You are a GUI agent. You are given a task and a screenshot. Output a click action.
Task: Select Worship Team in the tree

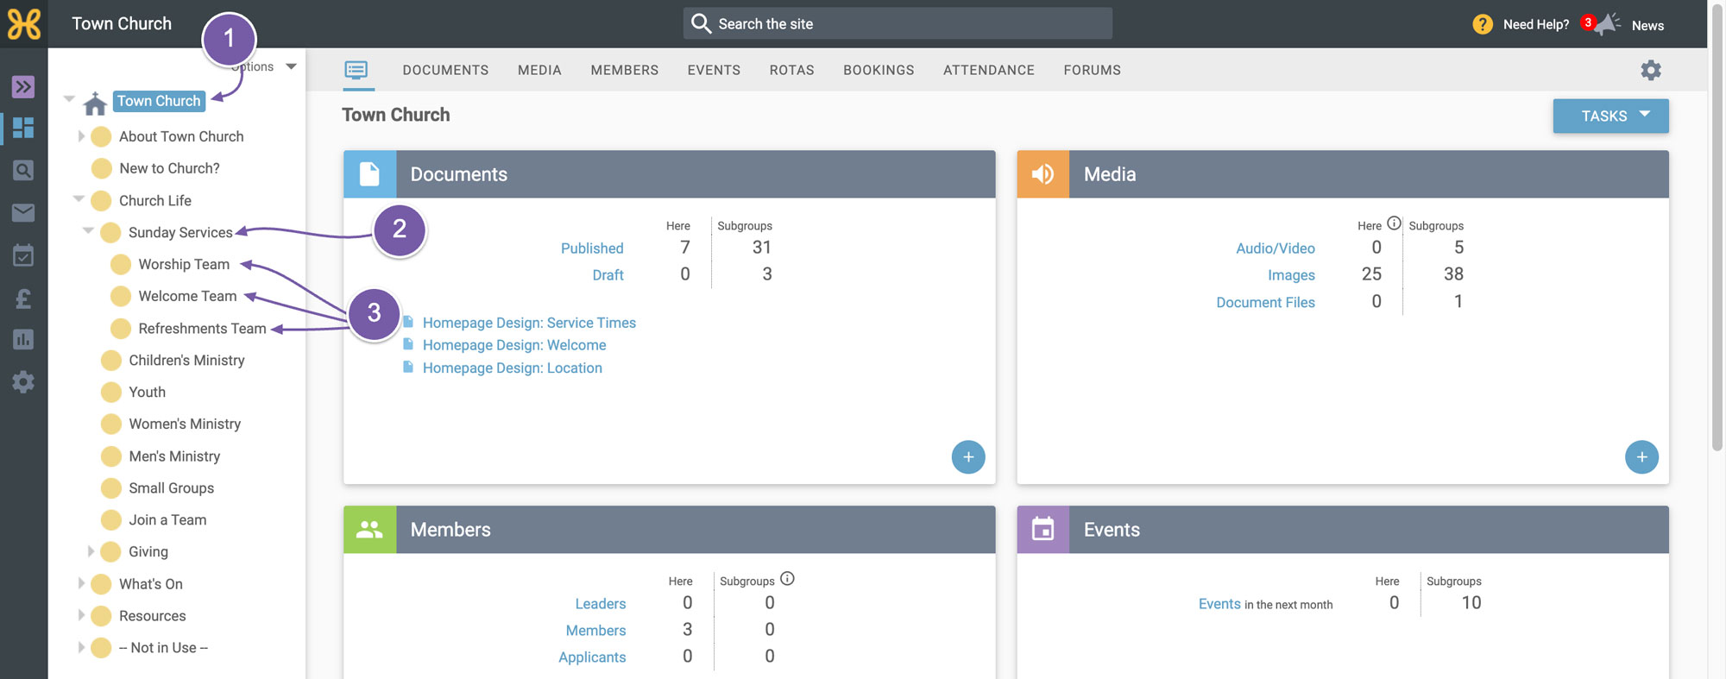pyautogui.click(x=184, y=264)
